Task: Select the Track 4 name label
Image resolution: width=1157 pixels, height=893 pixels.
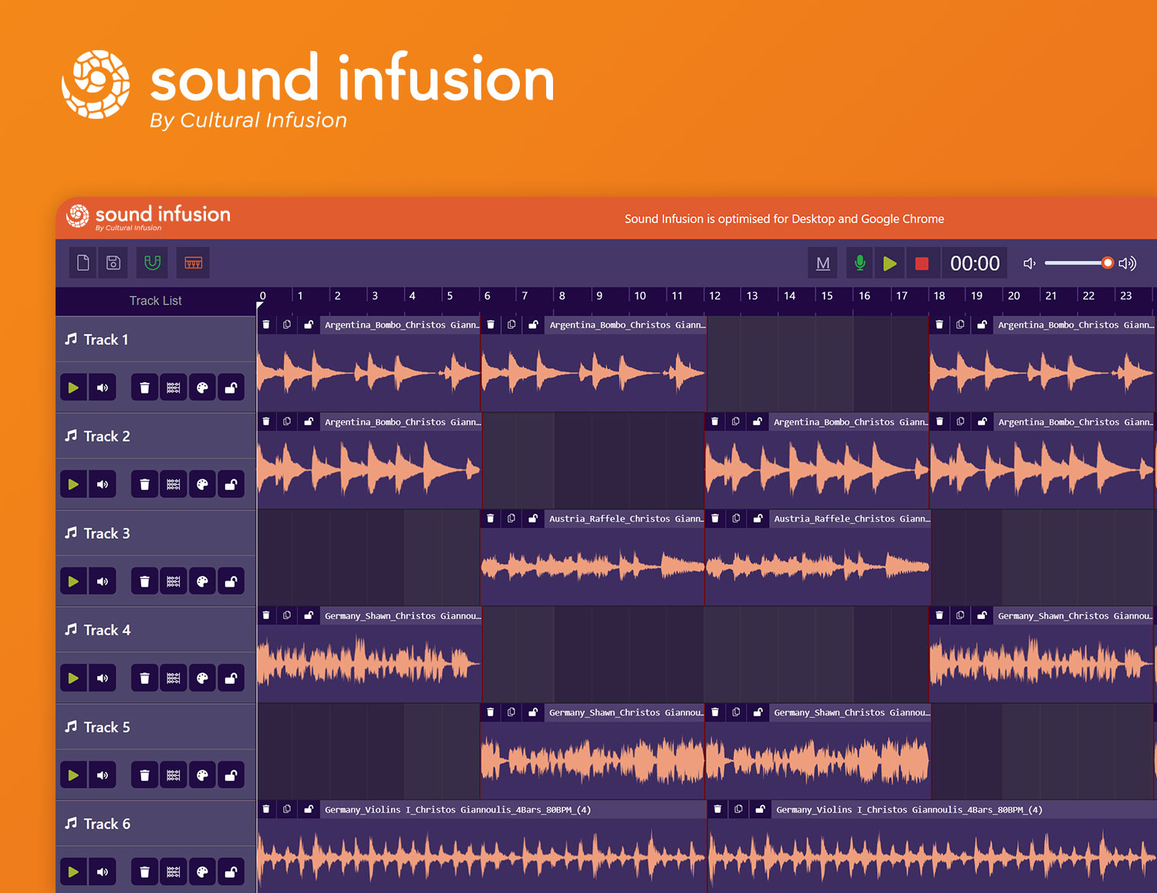Action: tap(106, 630)
